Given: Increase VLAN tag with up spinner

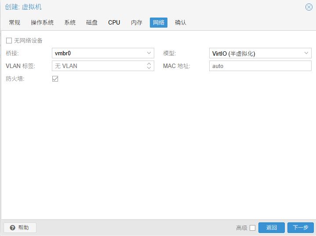Looking at the screenshot, I should pos(149,64).
